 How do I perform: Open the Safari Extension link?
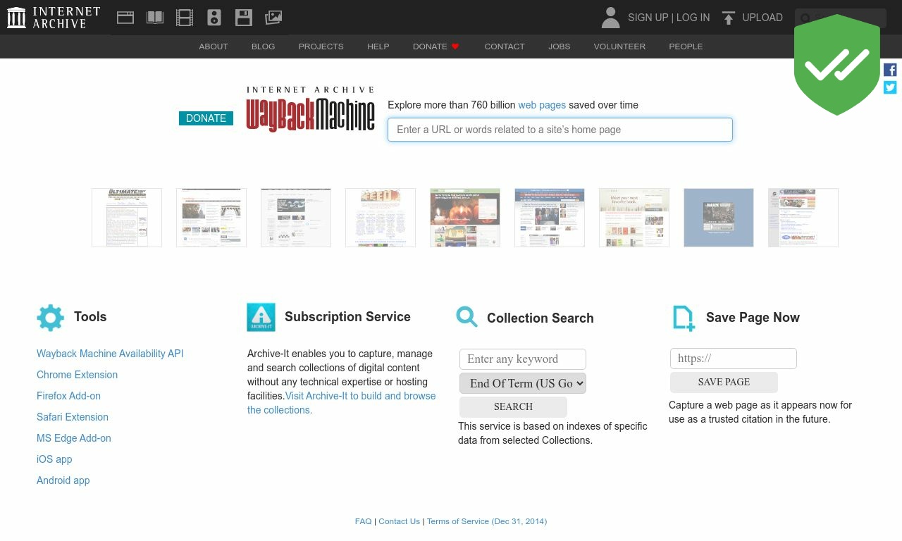(x=73, y=417)
